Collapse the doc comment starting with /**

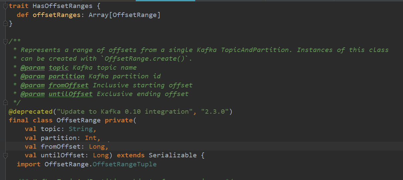[5, 41]
